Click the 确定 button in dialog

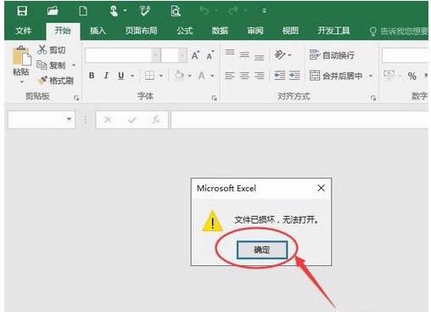click(x=262, y=250)
